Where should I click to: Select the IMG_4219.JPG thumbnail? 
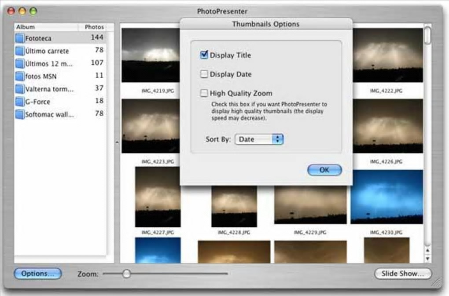(x=151, y=55)
